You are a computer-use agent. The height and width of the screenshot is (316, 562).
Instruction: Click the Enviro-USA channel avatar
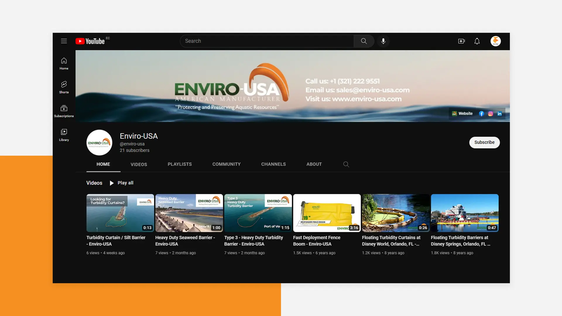(99, 142)
